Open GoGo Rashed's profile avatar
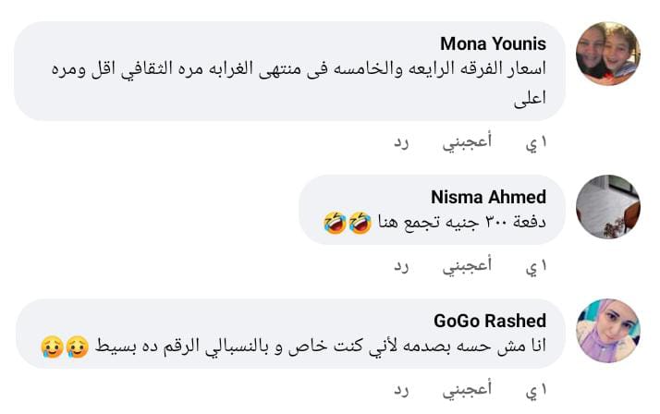Viewport: 660px width, 414px height. coord(607,331)
